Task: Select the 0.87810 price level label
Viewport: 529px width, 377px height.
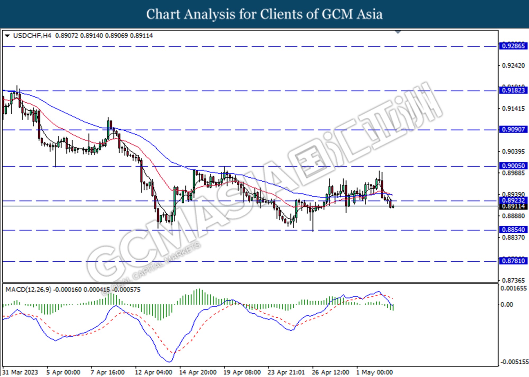Action: coord(513,261)
